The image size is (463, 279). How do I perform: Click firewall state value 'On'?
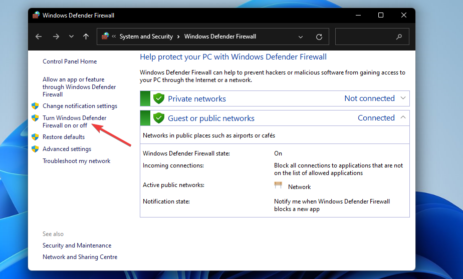pyautogui.click(x=278, y=153)
